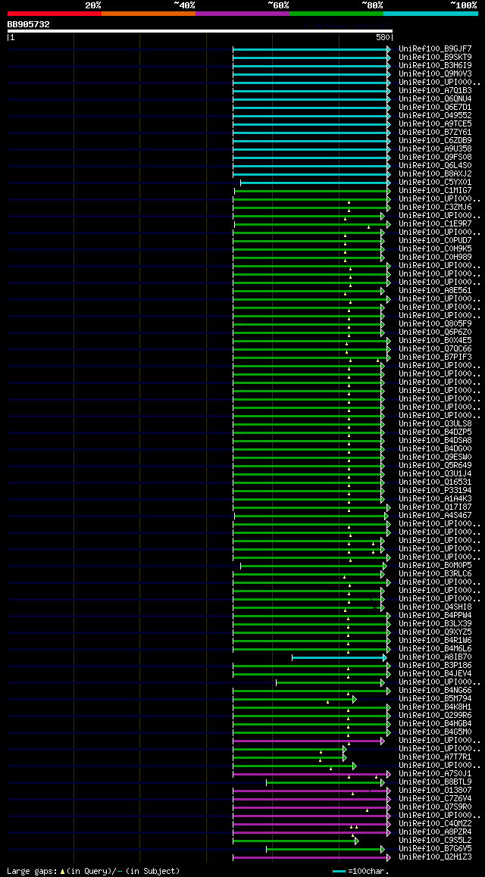Click UniRef100_Q9FS08 label
Screen dimensions: 485x877
click(x=435, y=158)
